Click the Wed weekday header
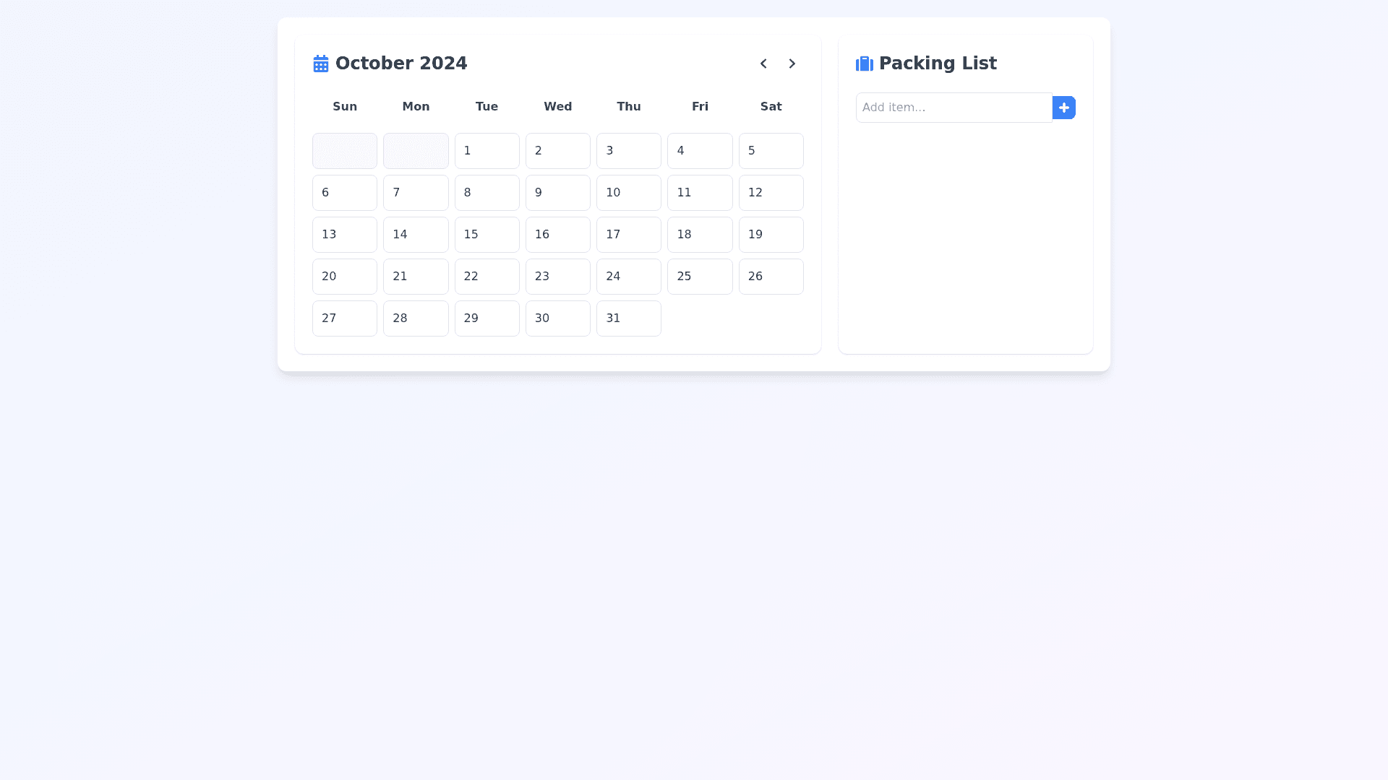This screenshot has height=780, width=1388. [557, 107]
